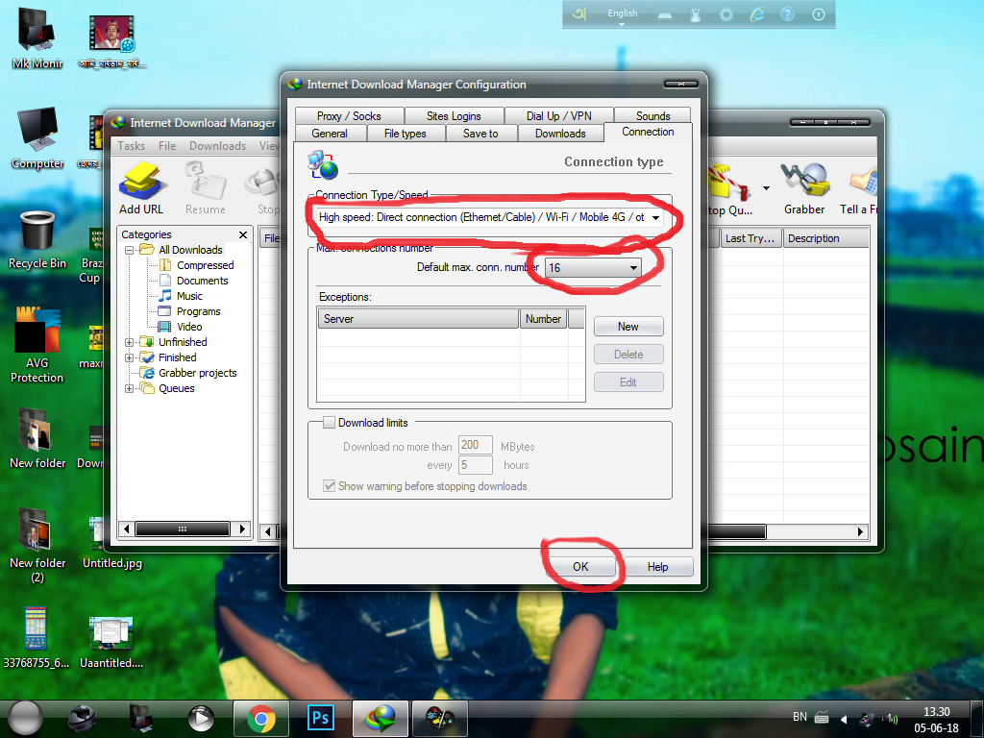This screenshot has width=984, height=738.
Task: Click the Windows Start orb
Action: [25, 719]
